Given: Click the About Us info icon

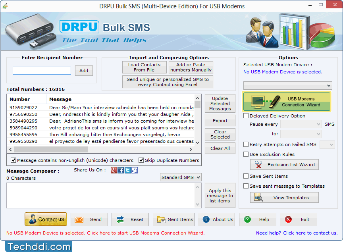Looking at the screenshot, I should [206, 219].
